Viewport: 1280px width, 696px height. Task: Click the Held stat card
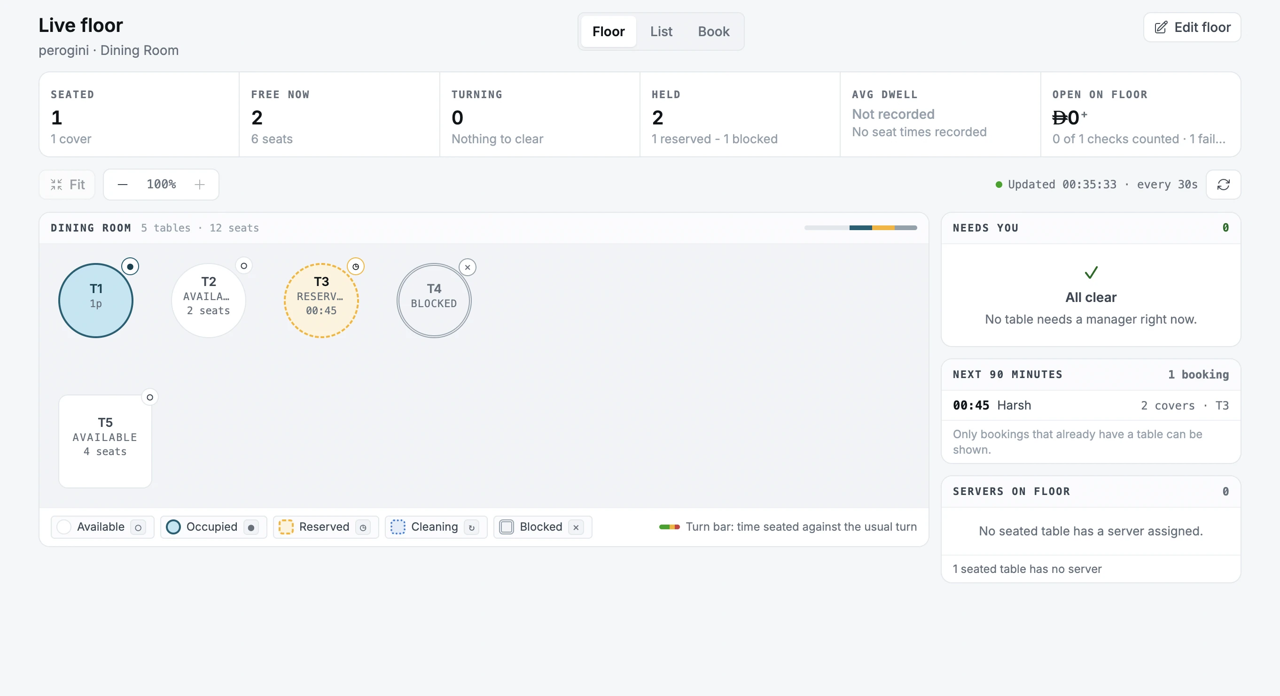point(740,115)
